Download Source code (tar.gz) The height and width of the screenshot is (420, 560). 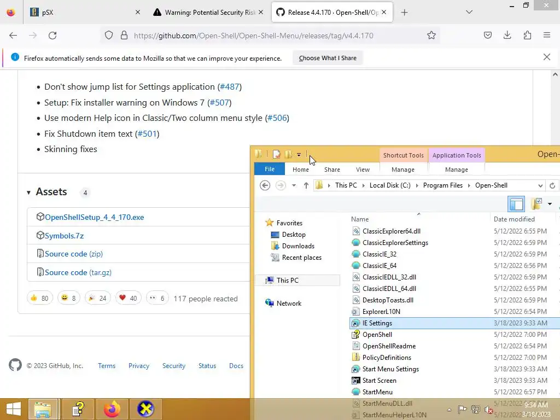[x=78, y=272]
